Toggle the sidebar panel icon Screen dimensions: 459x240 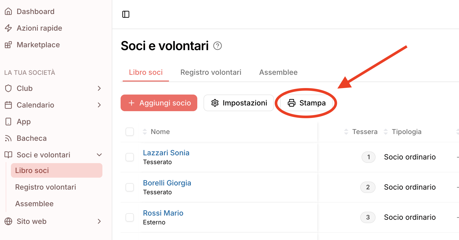click(x=126, y=14)
